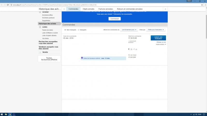The image size is (207, 116).
Task: Click the 'Commencer' button in the banner
Action: click(114, 19)
